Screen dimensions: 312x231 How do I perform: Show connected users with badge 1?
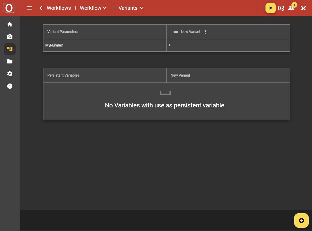(291, 8)
